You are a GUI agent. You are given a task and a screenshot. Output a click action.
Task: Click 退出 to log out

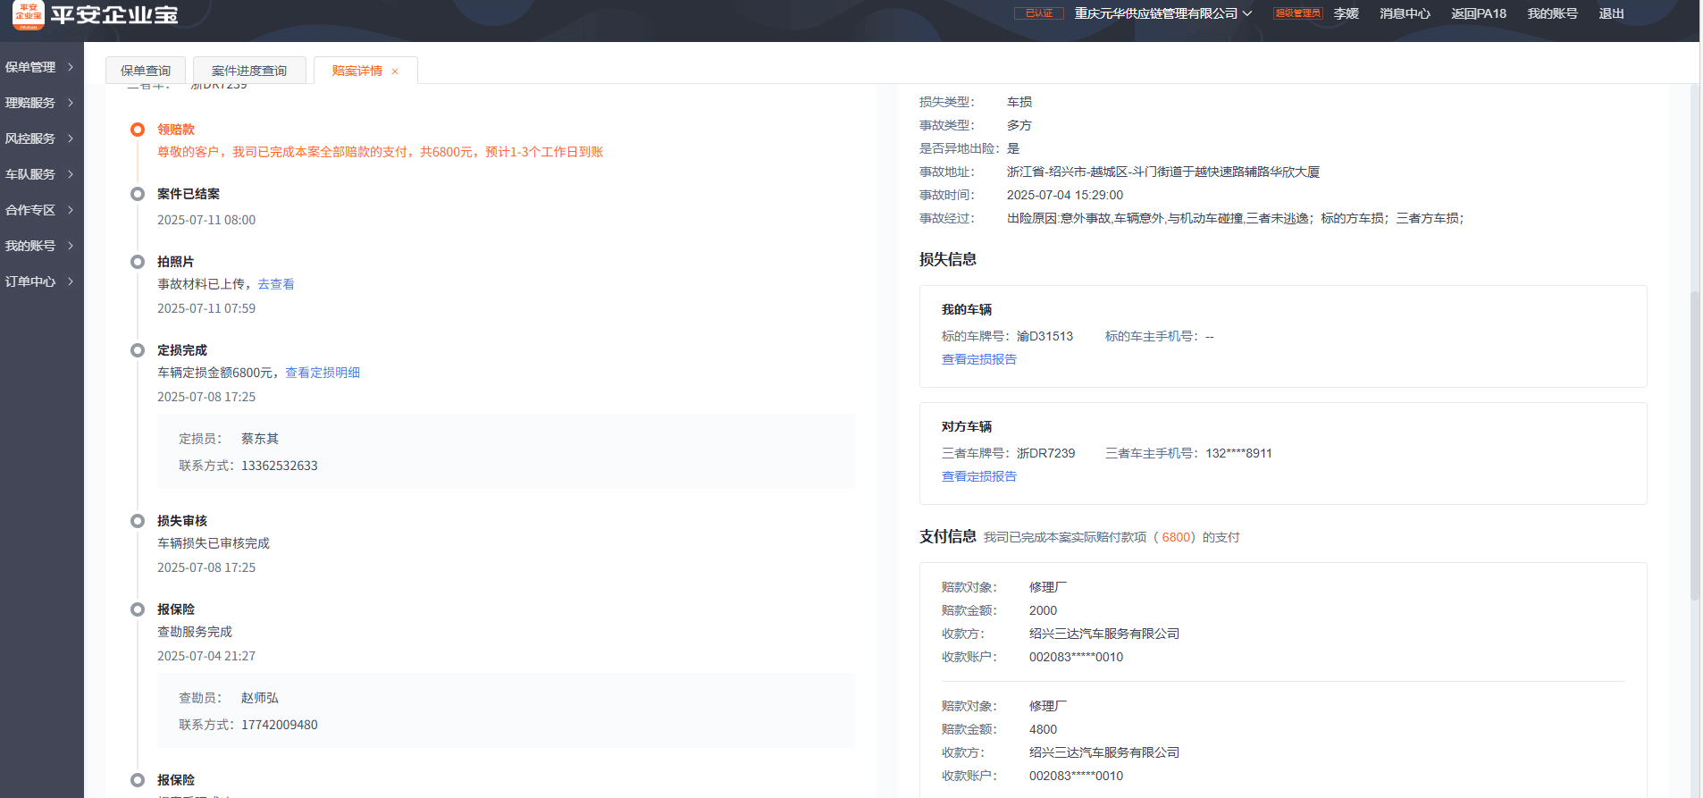pos(1611,13)
